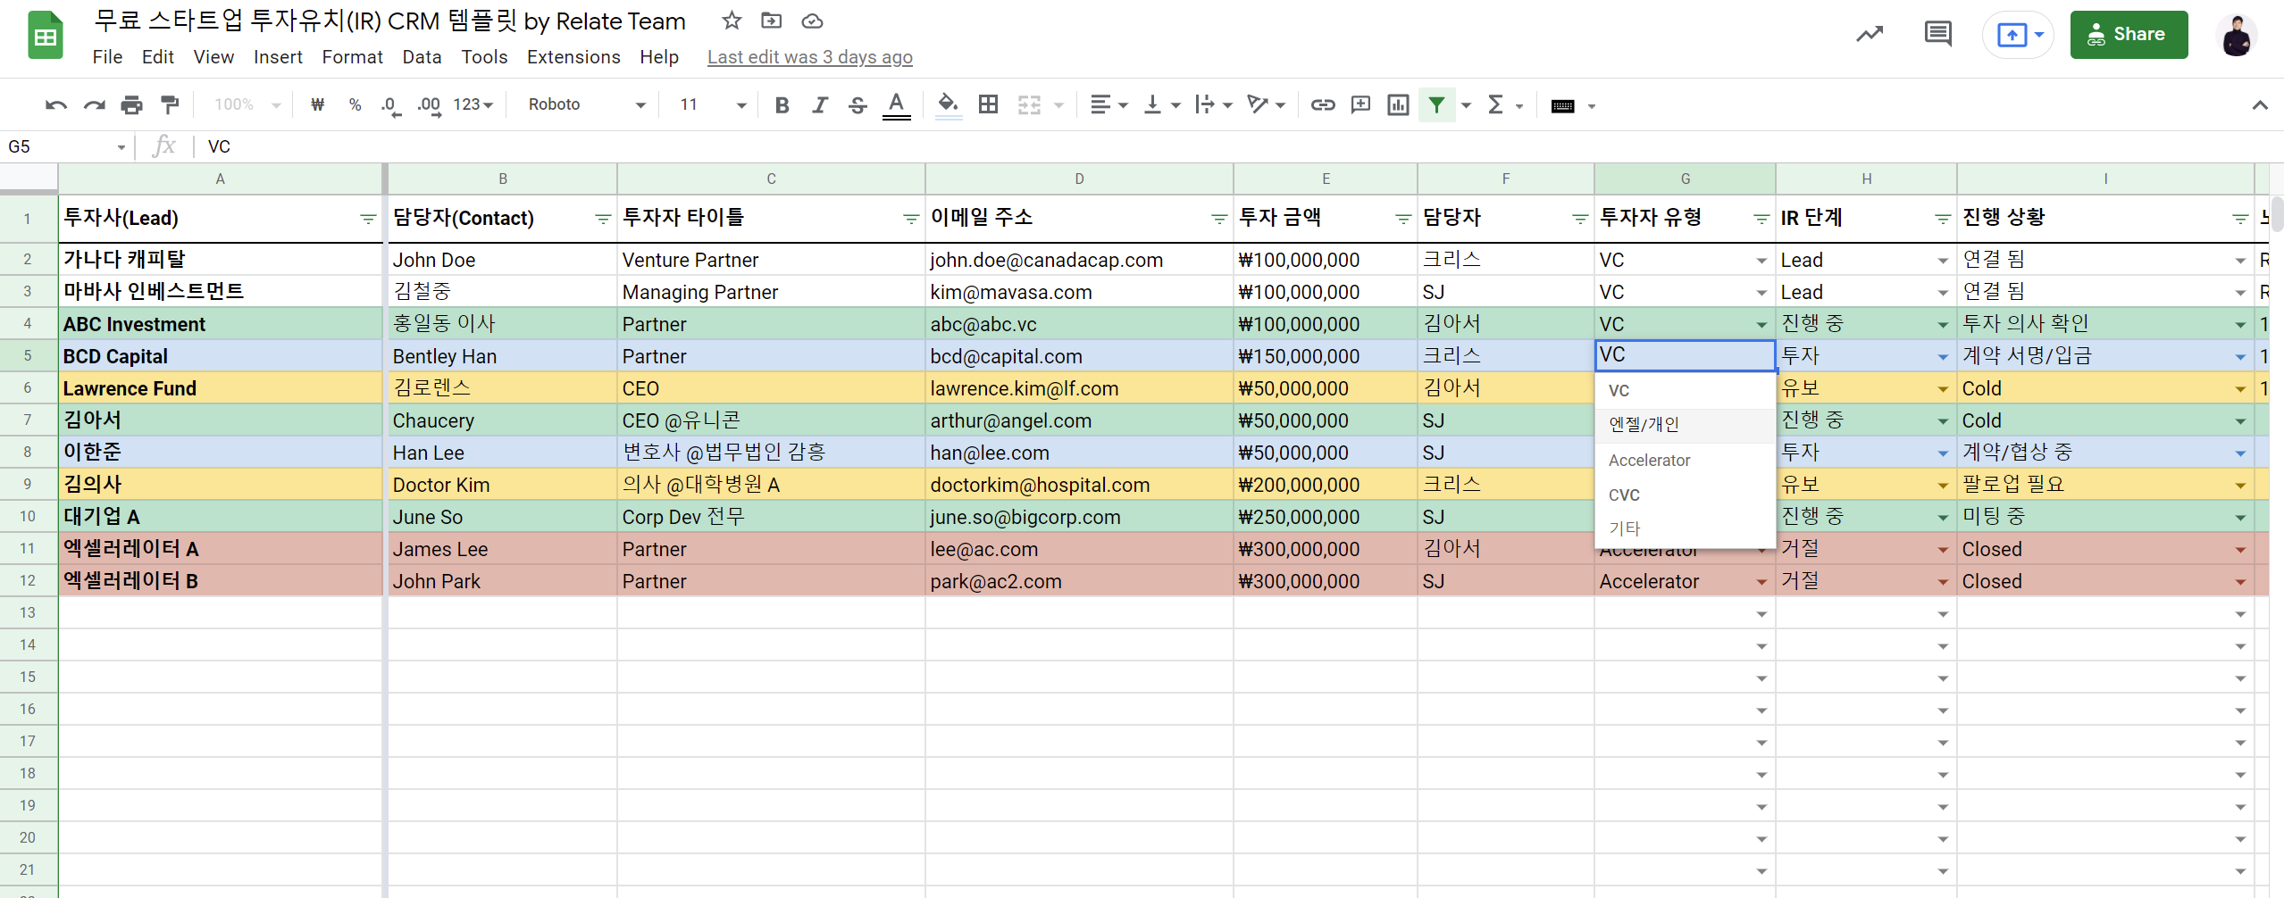Image resolution: width=2284 pixels, height=898 pixels.
Task: Toggle italic formatting
Action: (x=819, y=105)
